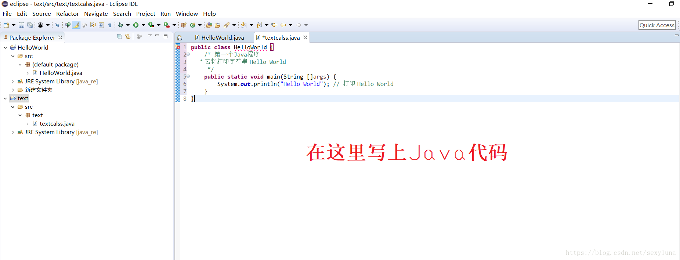The image size is (680, 260).
Task: Open the Project menu
Action: click(146, 14)
